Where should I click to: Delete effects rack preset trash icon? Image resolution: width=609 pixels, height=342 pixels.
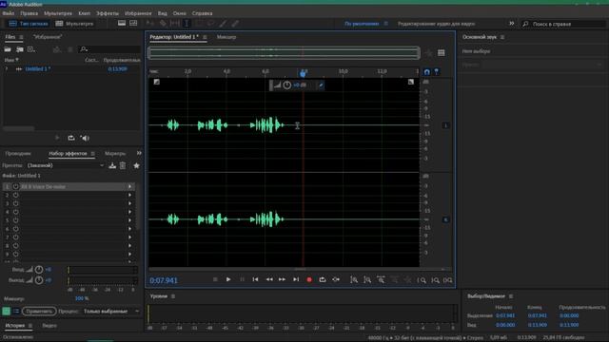[x=123, y=165]
